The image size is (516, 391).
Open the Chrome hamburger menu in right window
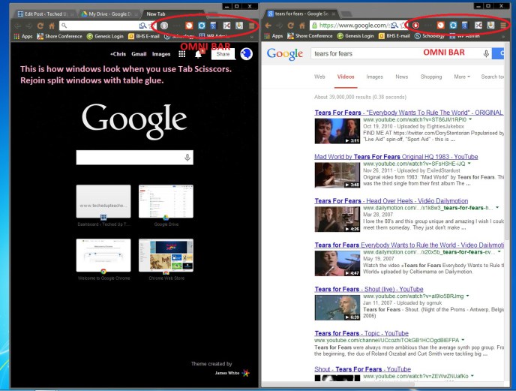(x=503, y=25)
